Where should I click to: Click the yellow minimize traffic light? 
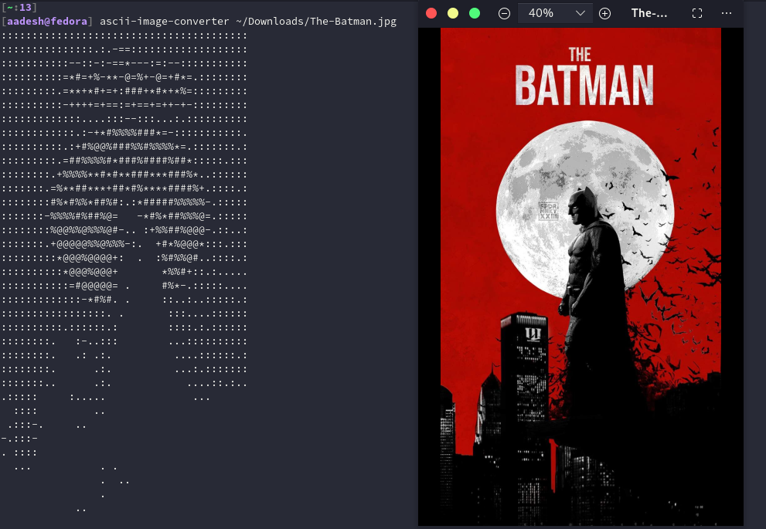pos(452,13)
